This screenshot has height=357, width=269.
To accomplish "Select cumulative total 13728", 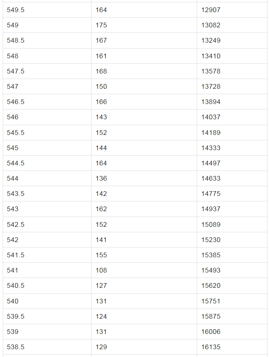I will click(x=211, y=86).
